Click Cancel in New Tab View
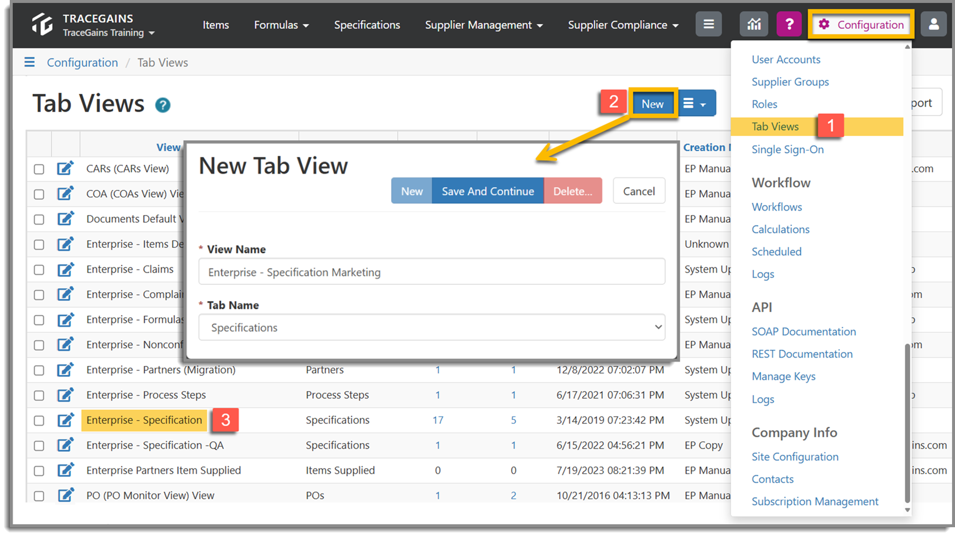 638,191
